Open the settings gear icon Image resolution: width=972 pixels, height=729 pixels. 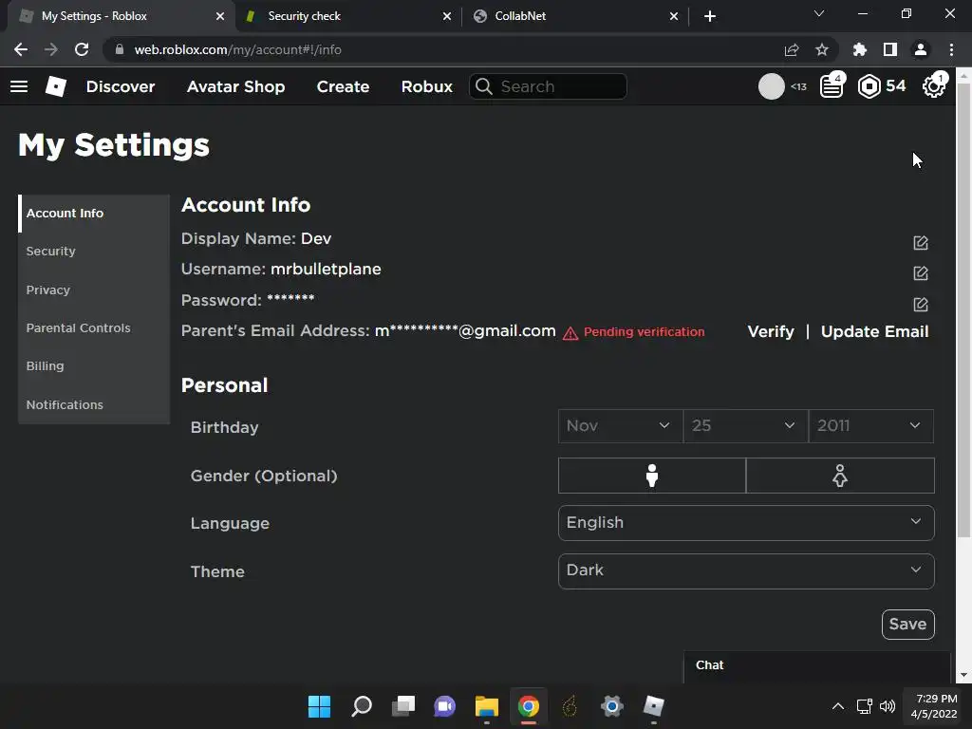(x=934, y=86)
